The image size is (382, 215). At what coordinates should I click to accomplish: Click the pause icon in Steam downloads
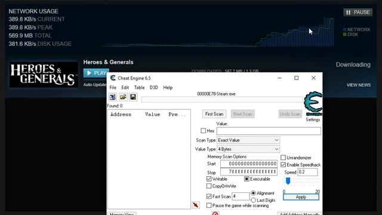(x=349, y=12)
